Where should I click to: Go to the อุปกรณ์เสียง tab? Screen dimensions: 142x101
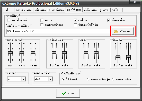(56, 10)
